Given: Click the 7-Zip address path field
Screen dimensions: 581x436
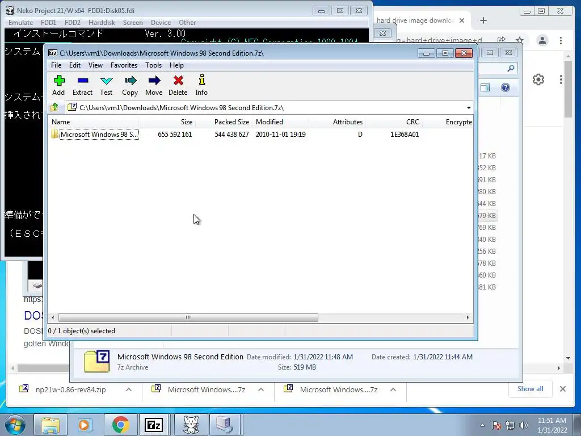Looking at the screenshot, I should tap(266, 108).
